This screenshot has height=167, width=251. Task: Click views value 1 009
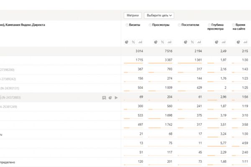169,88
